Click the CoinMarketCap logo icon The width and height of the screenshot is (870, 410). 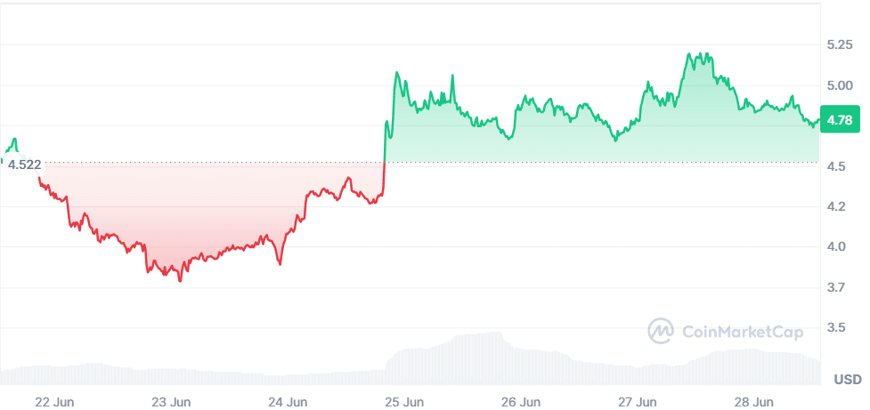[x=660, y=331]
